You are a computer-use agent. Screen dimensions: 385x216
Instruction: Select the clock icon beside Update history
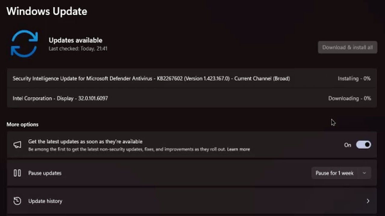pos(17,201)
